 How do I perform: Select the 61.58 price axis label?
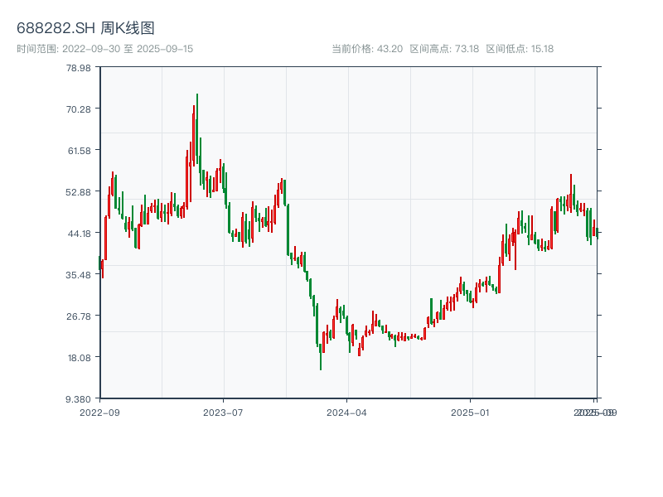click(77, 151)
